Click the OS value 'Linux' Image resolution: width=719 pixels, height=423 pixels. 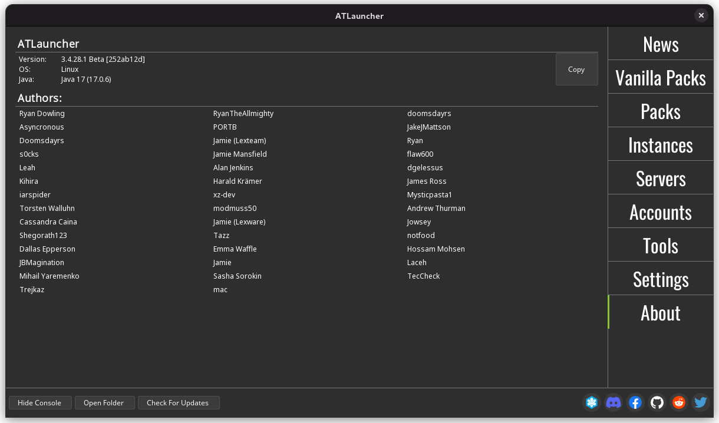[70, 70]
